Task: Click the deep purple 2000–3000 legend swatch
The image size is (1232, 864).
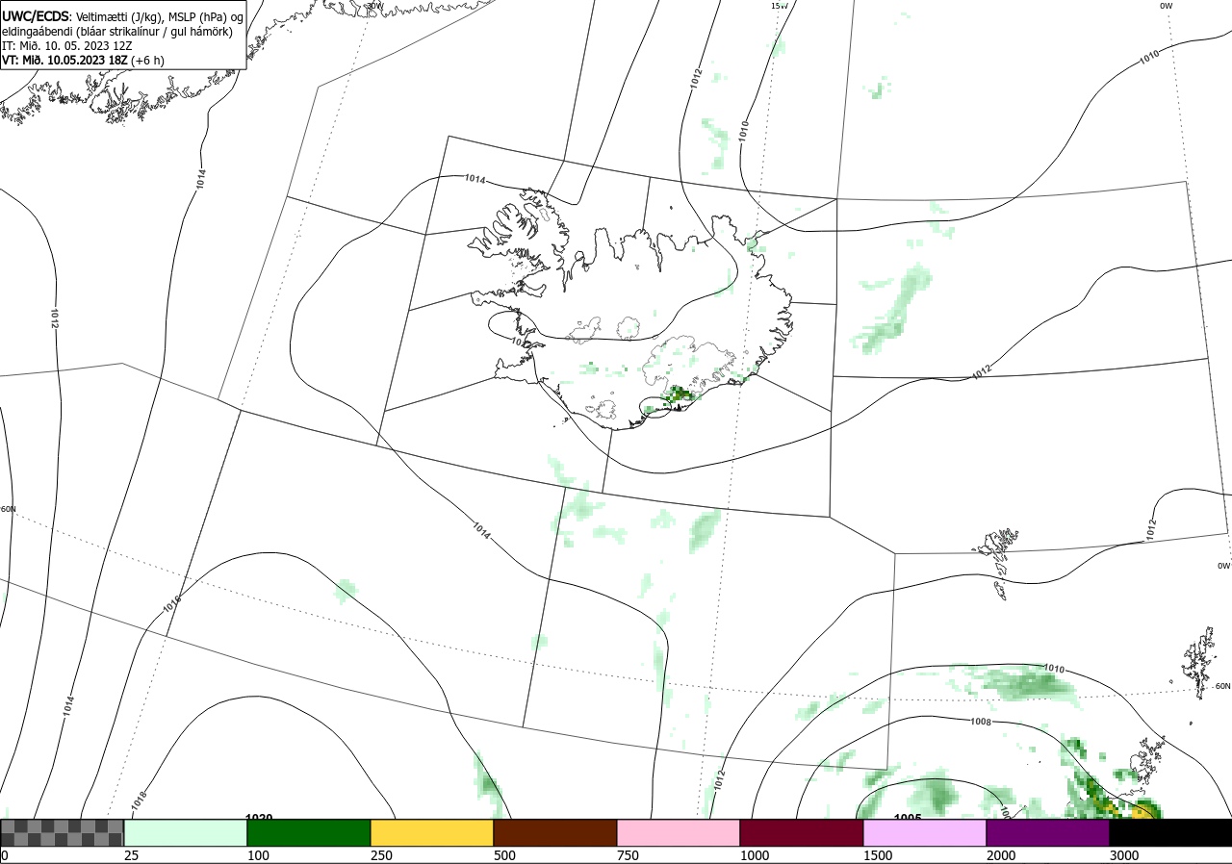Action: [x=1048, y=832]
